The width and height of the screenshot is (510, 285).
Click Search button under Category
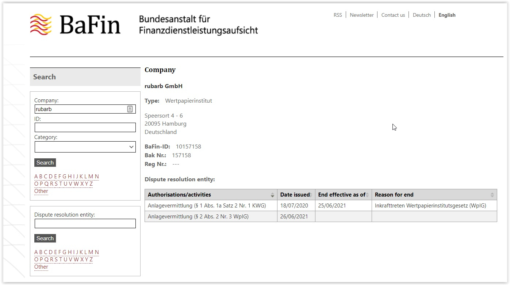(x=45, y=163)
